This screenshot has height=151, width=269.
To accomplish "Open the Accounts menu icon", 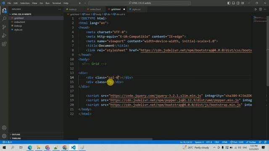I will [4, 128].
